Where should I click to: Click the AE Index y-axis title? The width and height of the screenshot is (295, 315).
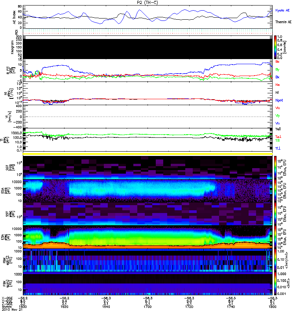pyautogui.click(x=14, y=17)
